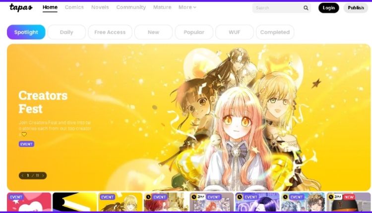
Task: Go to the Community page
Action: click(x=131, y=7)
